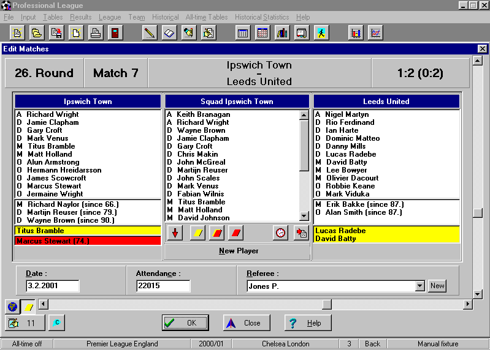This screenshot has height=350, width=490.
Task: Open the Referee dropdown arrow
Action: coord(419,286)
